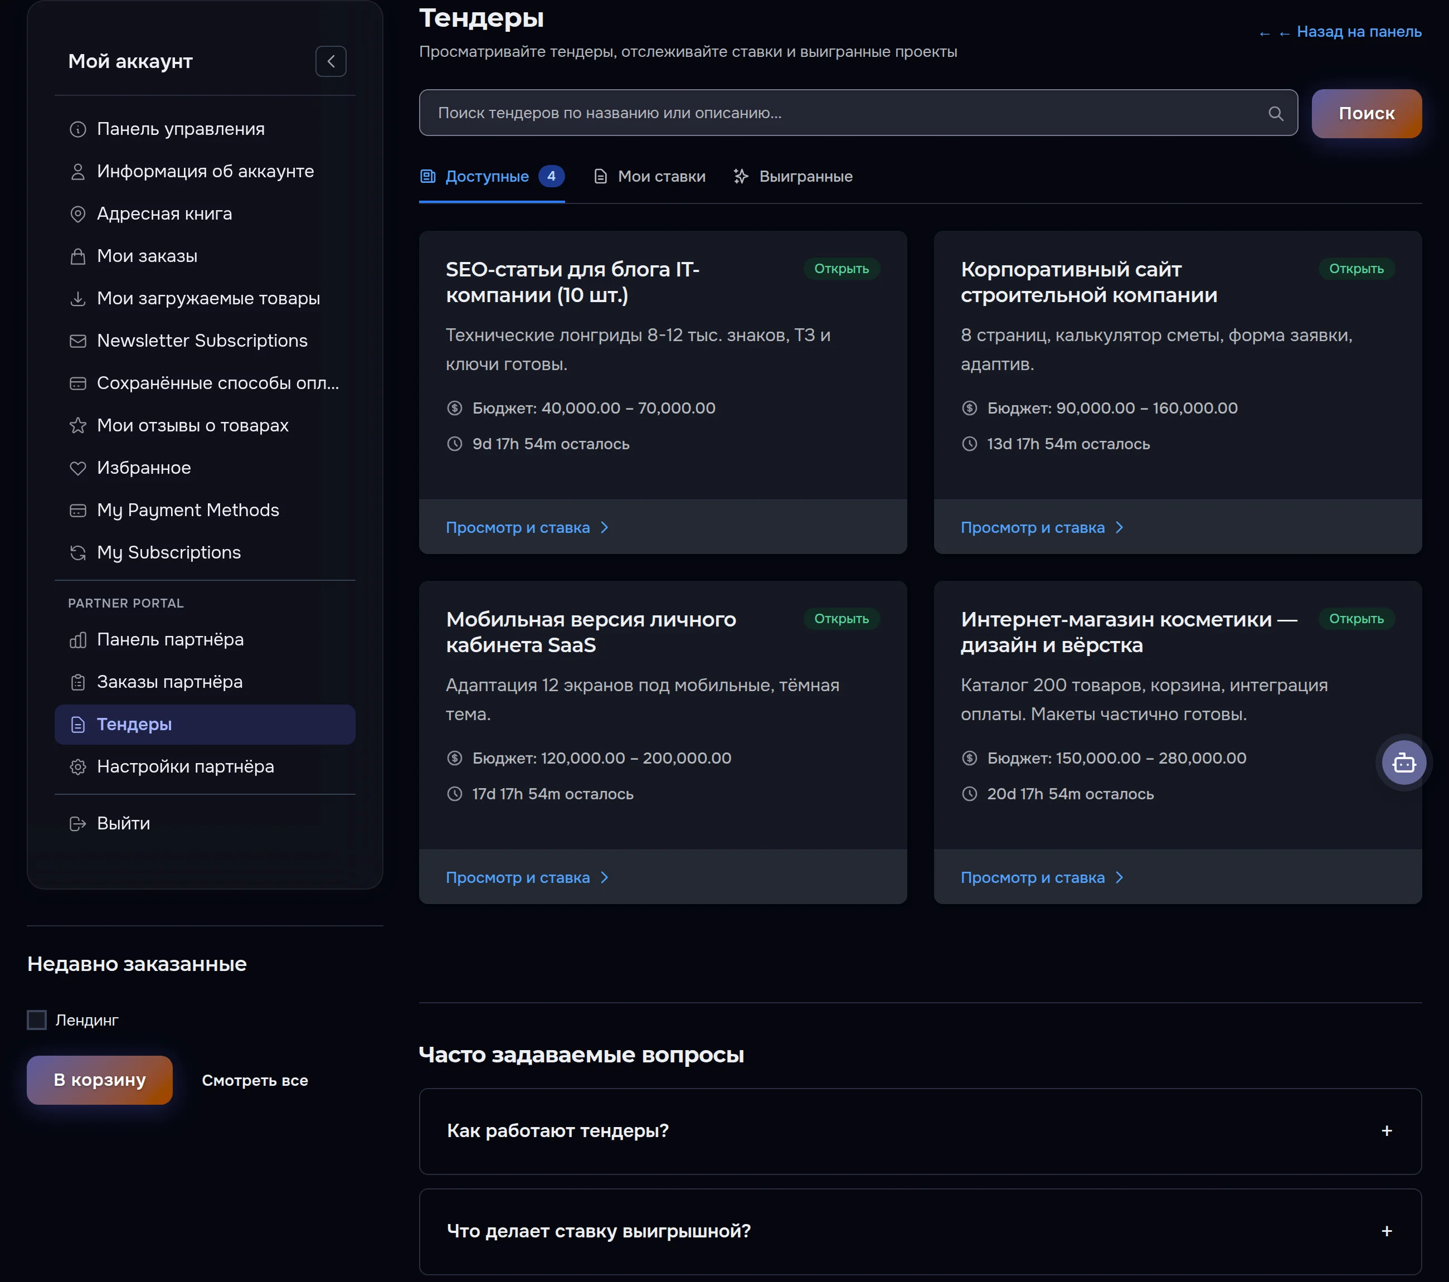Screen dimensions: 1449x1282
Task: Click the 13d 17h 54m осталось timer text
Action: point(1068,444)
